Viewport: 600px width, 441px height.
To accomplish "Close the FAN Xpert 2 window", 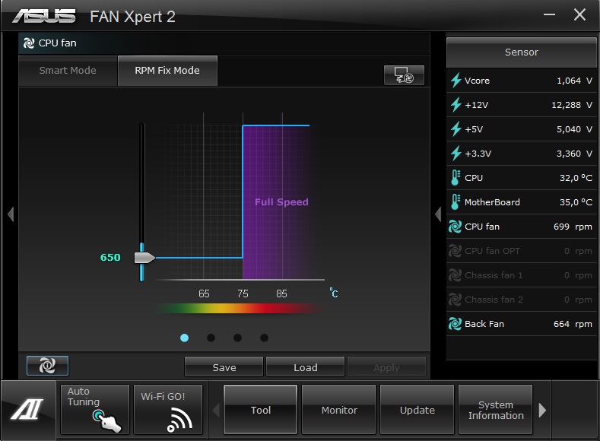I will (579, 14).
